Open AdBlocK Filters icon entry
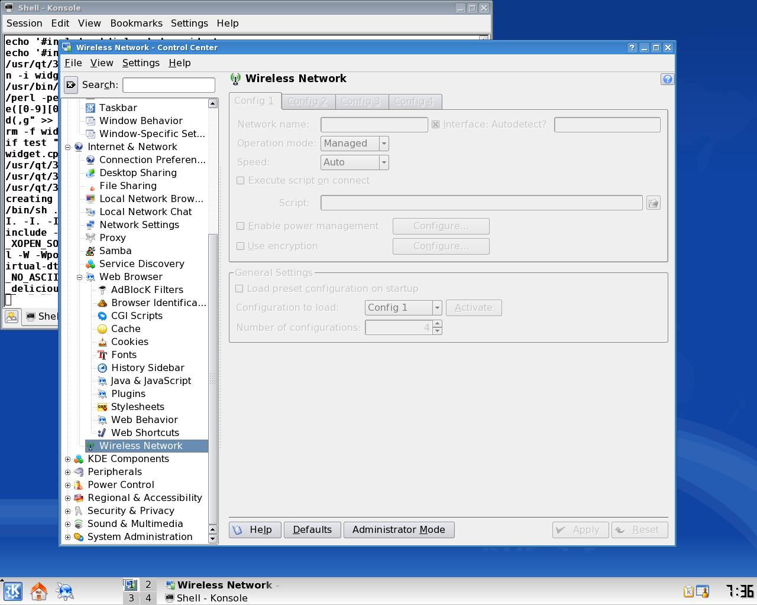The height and width of the screenshot is (605, 757). click(102, 290)
